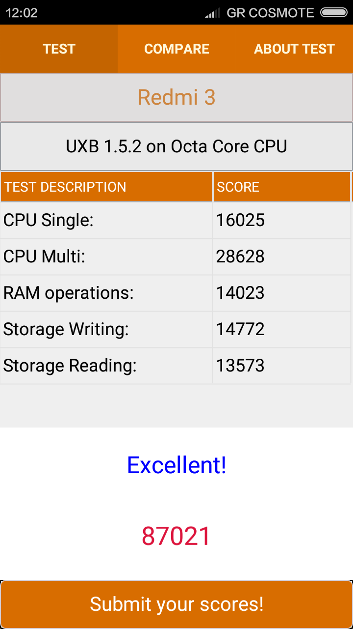
Task: Tap the total score 87021
Action: (176, 536)
